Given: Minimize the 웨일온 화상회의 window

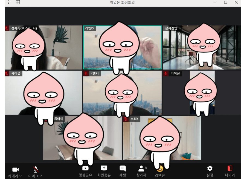Looking at the screenshot, I should pyautogui.click(x=215, y=2).
